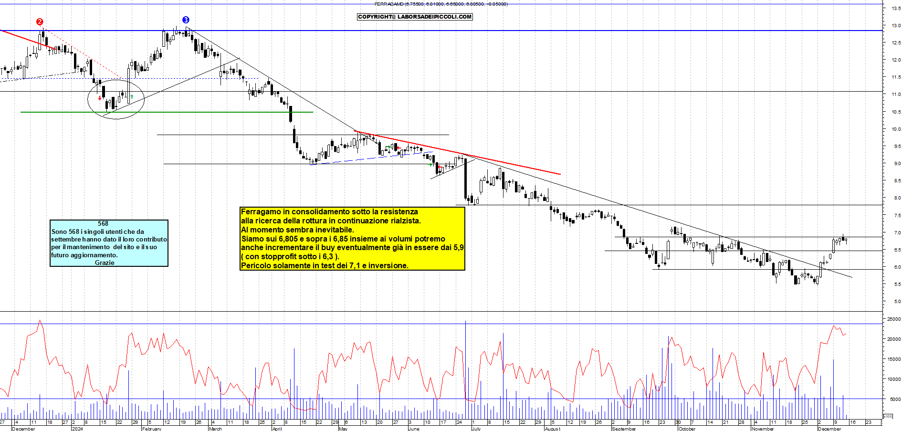
Task: Click the 12.0 price axis label
Action: click(896, 60)
